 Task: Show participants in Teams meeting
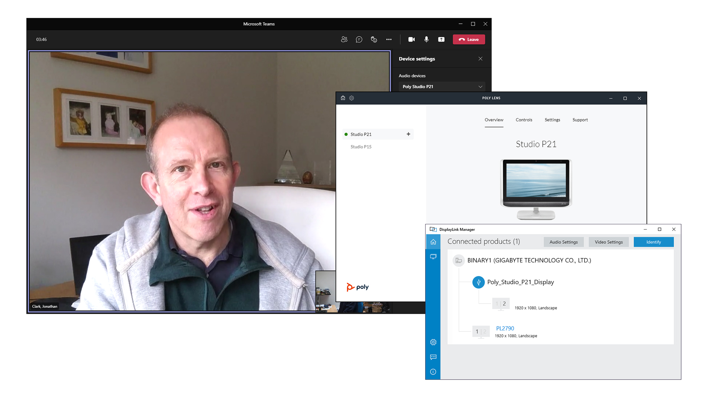tap(344, 39)
